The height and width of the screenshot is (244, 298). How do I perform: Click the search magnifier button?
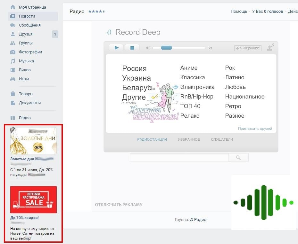[238, 157]
